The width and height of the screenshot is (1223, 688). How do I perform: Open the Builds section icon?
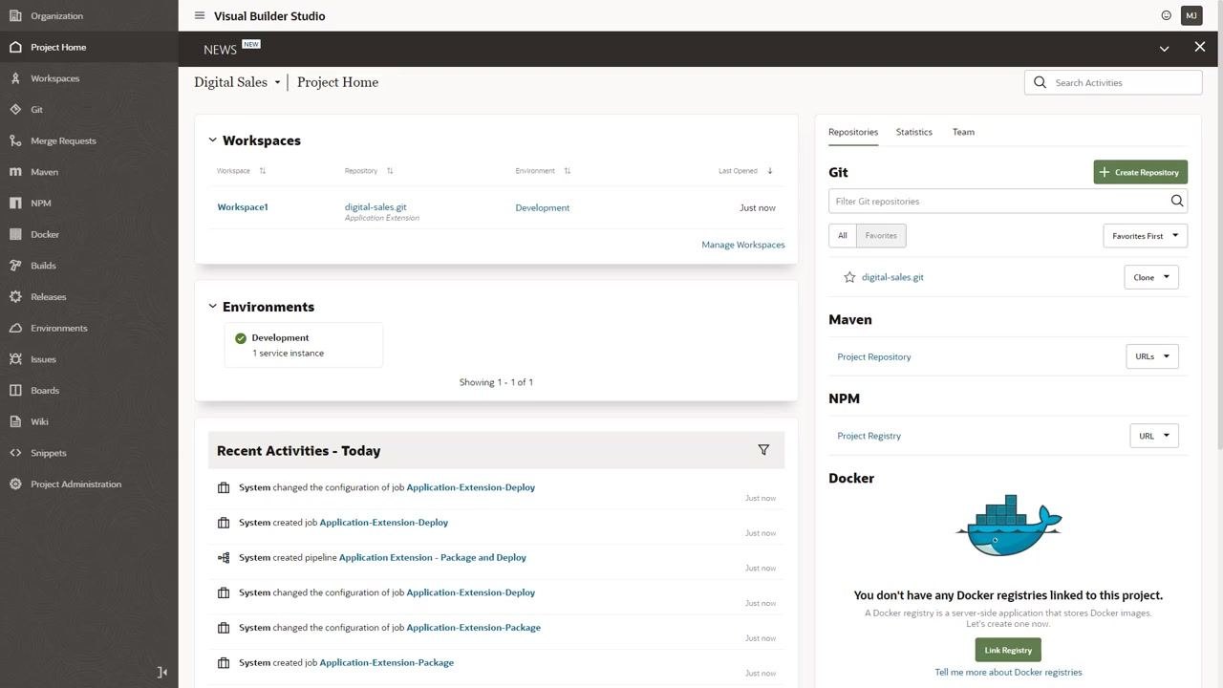click(15, 266)
